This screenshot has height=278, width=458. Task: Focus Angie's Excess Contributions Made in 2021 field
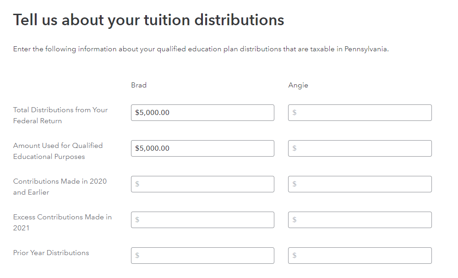pos(360,220)
